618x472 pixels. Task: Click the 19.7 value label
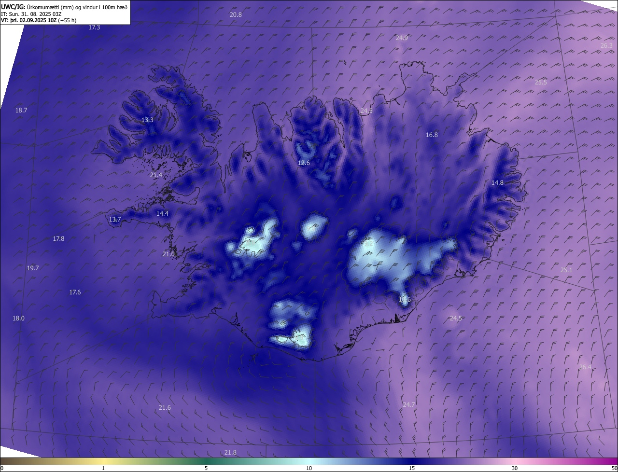pyautogui.click(x=33, y=268)
